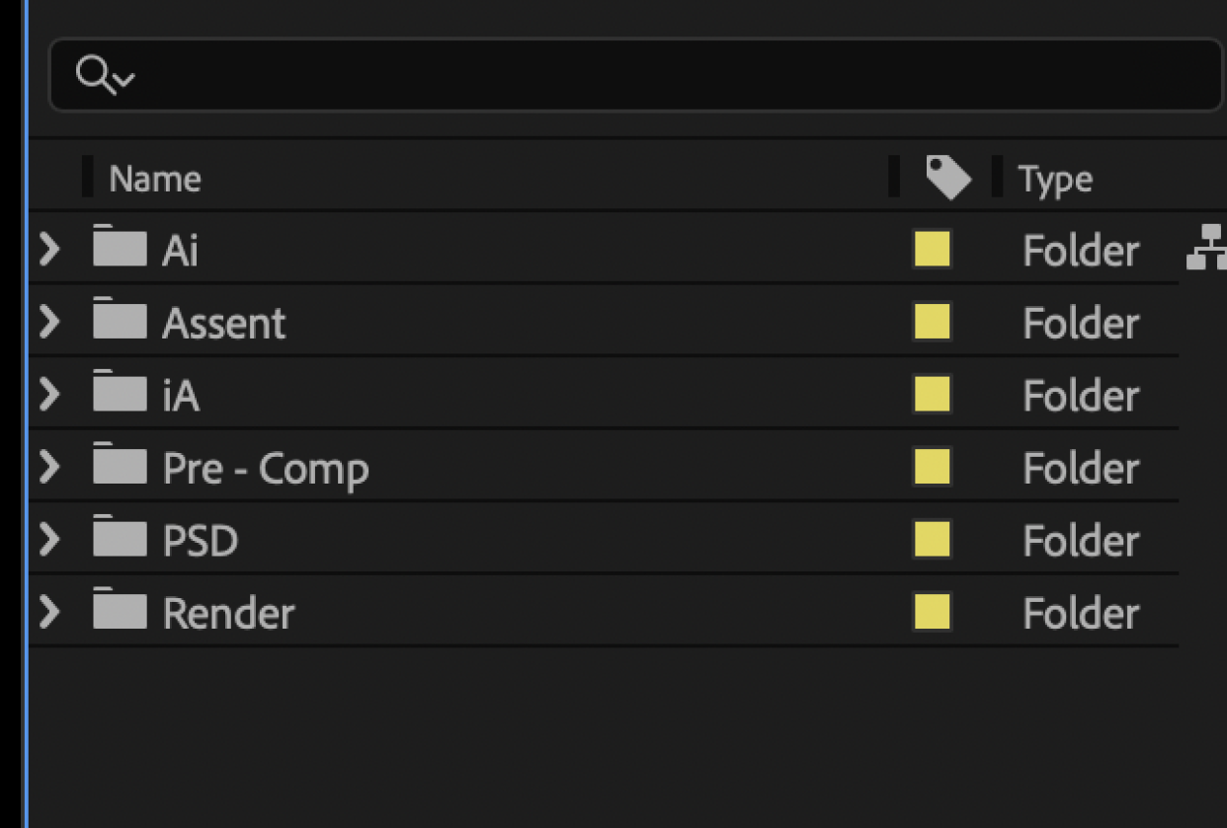Select the PSD folder name
Screen dimensions: 1227x828
pos(201,540)
